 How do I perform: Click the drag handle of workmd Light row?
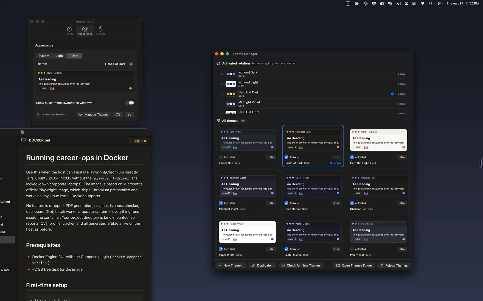[222, 84]
